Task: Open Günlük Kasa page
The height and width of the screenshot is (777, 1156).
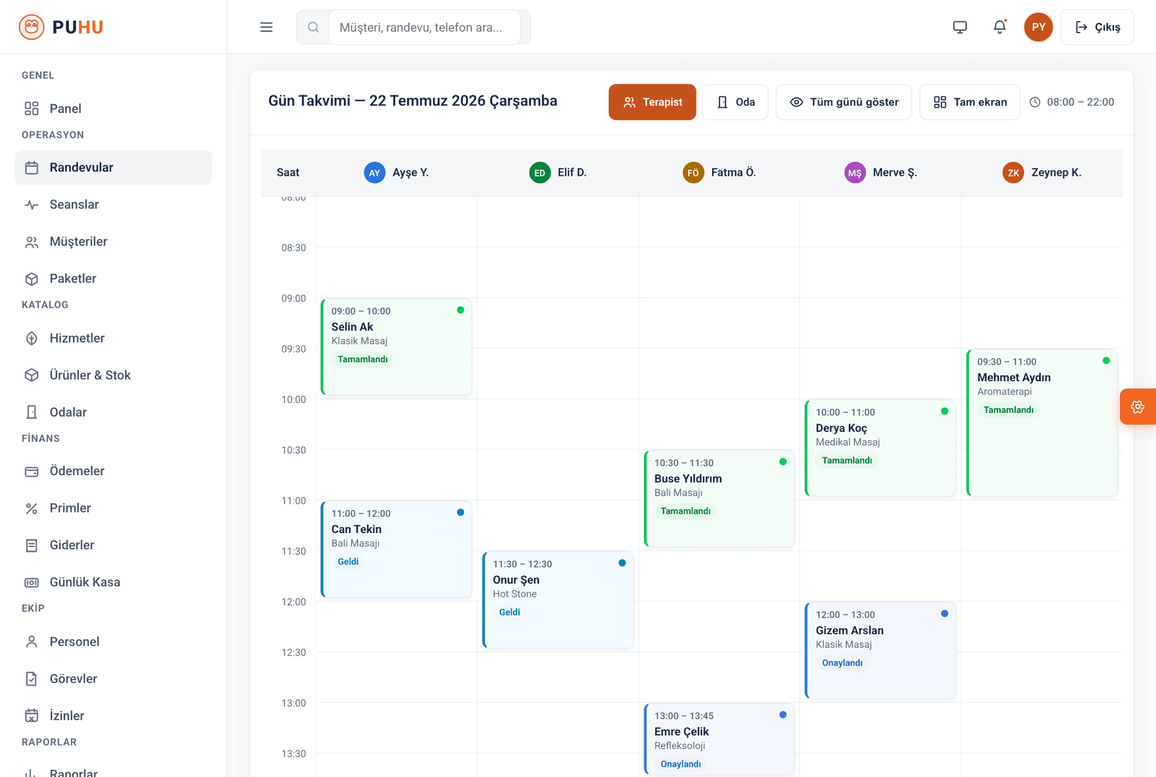Action: pyautogui.click(x=113, y=582)
